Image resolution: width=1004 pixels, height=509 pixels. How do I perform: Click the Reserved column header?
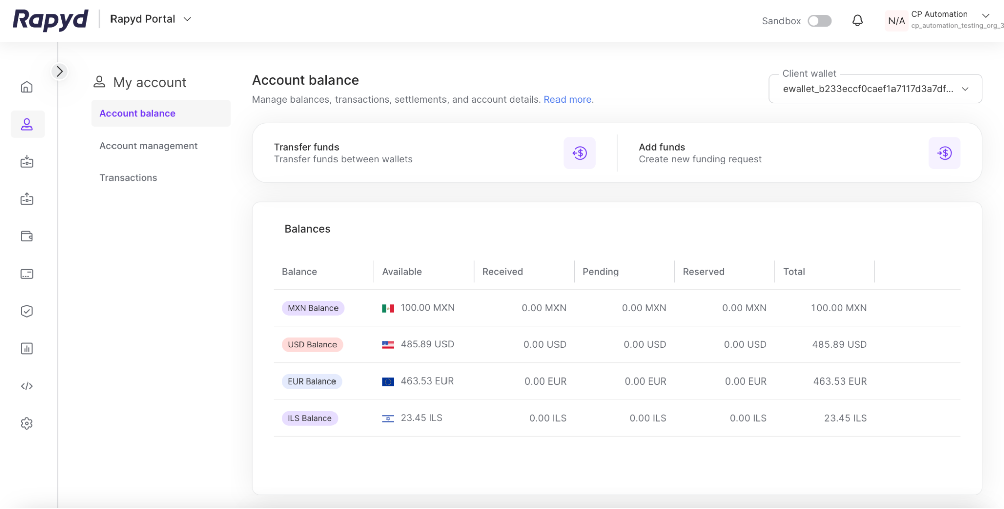703,272
